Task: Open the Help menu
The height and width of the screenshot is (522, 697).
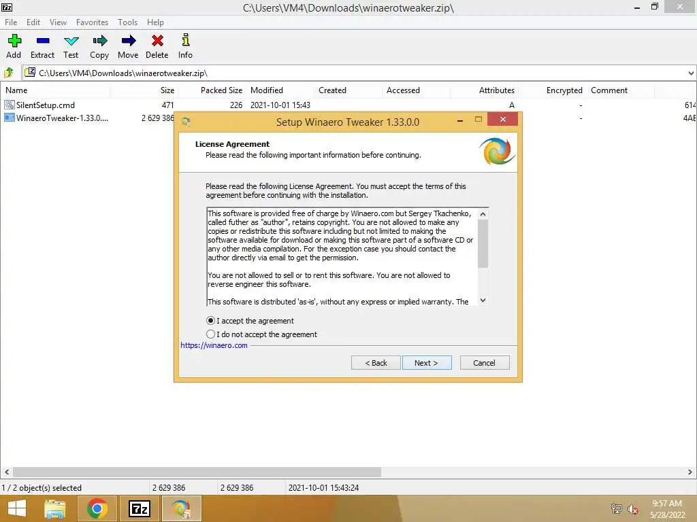Action: [155, 22]
